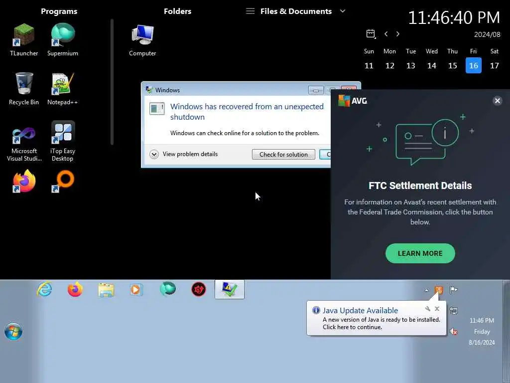
Task: Show hidden tray icons arrow
Action: tap(426, 290)
